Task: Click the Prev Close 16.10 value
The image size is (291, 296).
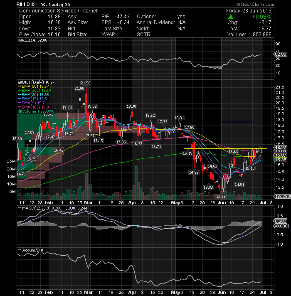Action: (54, 35)
